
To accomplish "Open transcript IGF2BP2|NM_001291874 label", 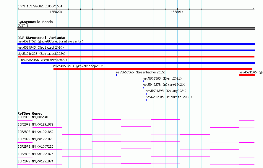I will (35, 161).
